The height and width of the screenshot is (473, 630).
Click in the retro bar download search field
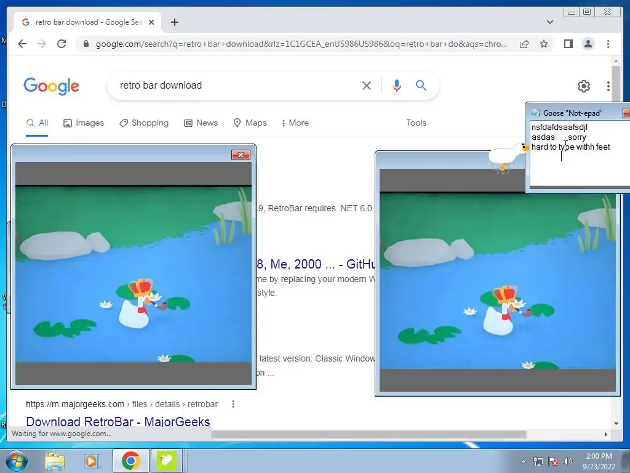(x=237, y=85)
